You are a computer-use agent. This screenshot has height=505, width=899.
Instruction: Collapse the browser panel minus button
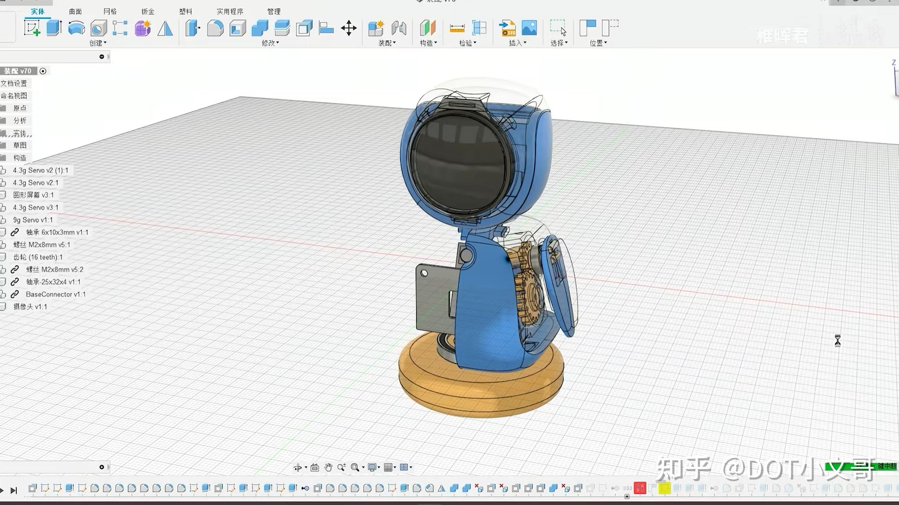[x=101, y=56]
